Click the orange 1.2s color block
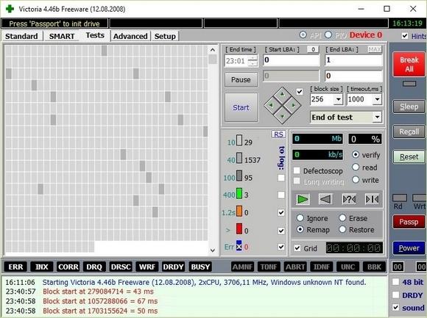The image size is (427, 318). point(239,211)
